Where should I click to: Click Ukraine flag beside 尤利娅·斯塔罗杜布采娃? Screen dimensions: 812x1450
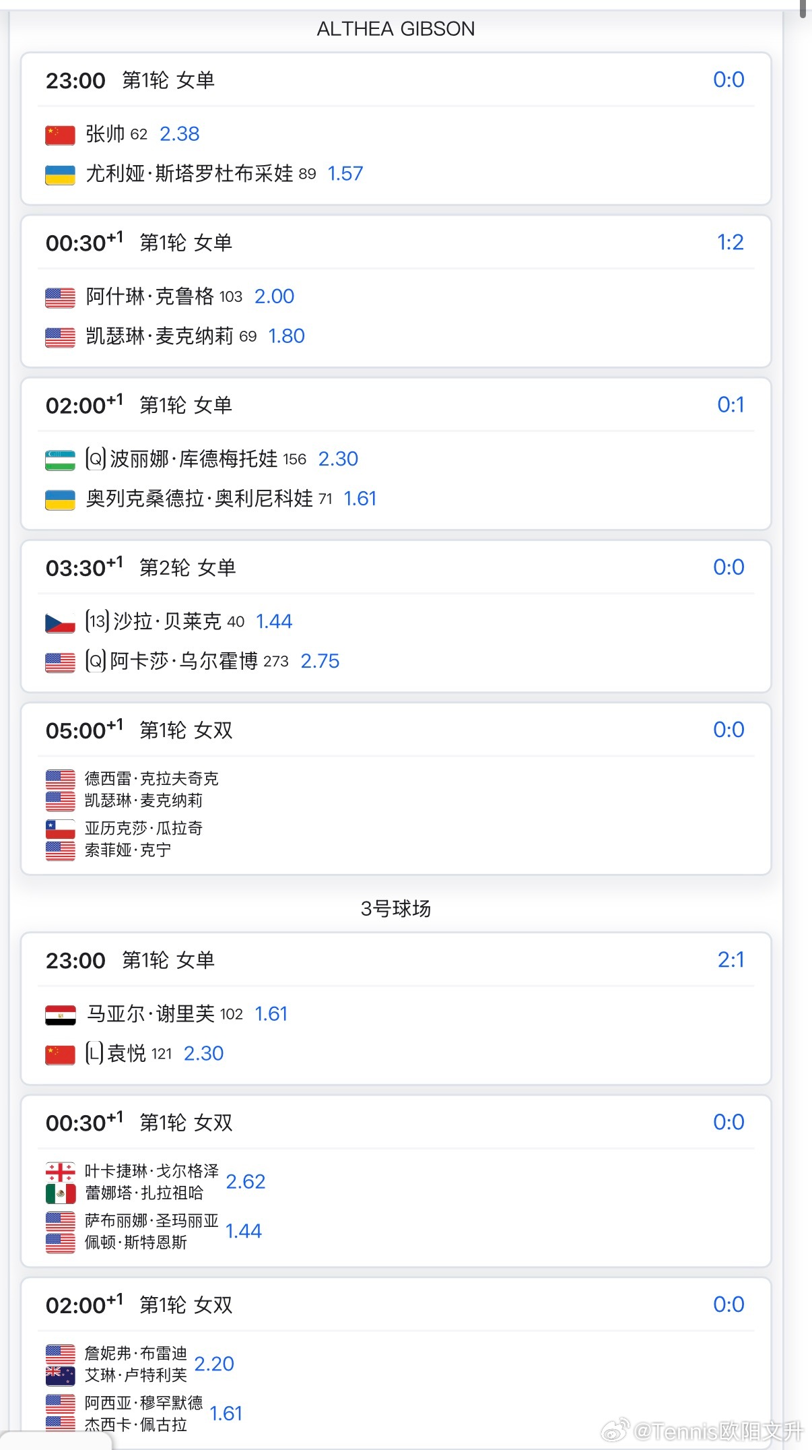pyautogui.click(x=60, y=175)
